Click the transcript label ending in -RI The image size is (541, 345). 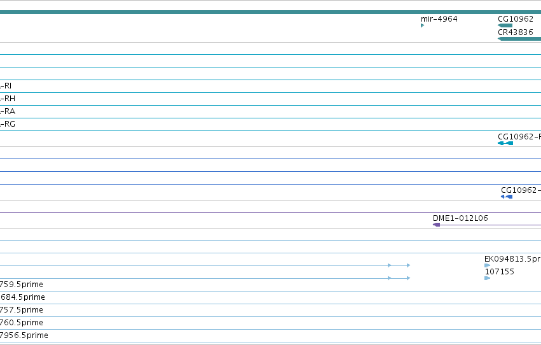click(x=6, y=86)
